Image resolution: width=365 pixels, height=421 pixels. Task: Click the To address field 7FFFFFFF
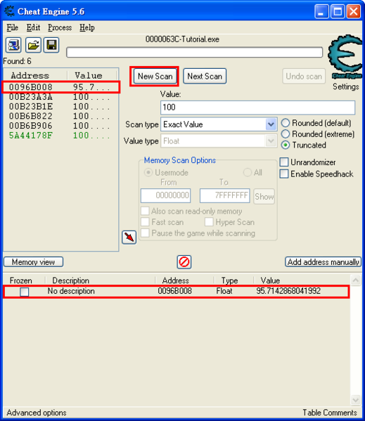tap(225, 195)
